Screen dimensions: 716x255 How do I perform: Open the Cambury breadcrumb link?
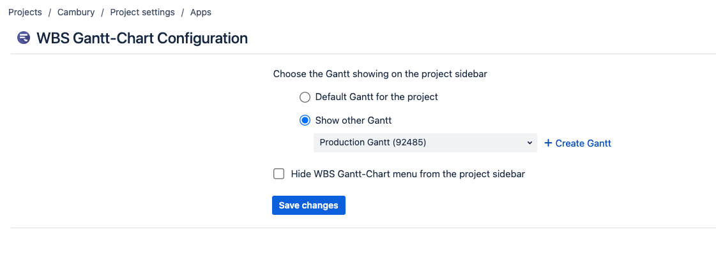[x=76, y=12]
